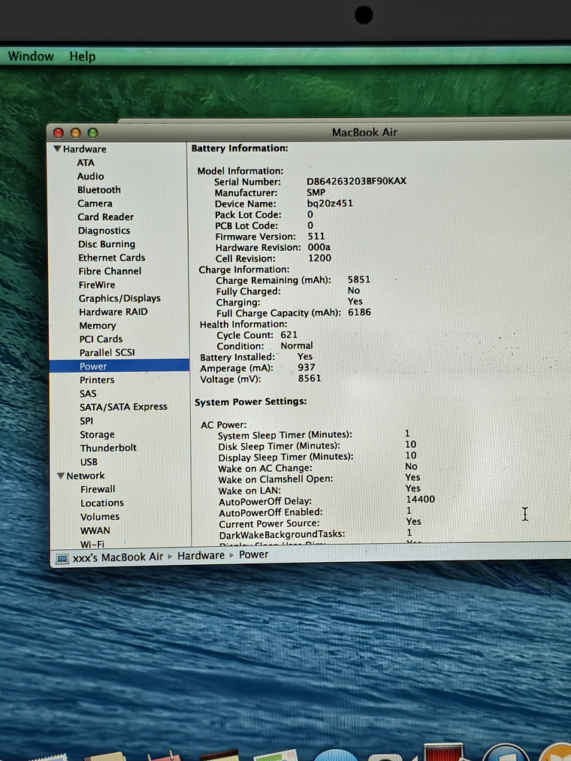The width and height of the screenshot is (571, 761).
Task: Collapse the Hardware section triangle
Action: click(x=57, y=149)
